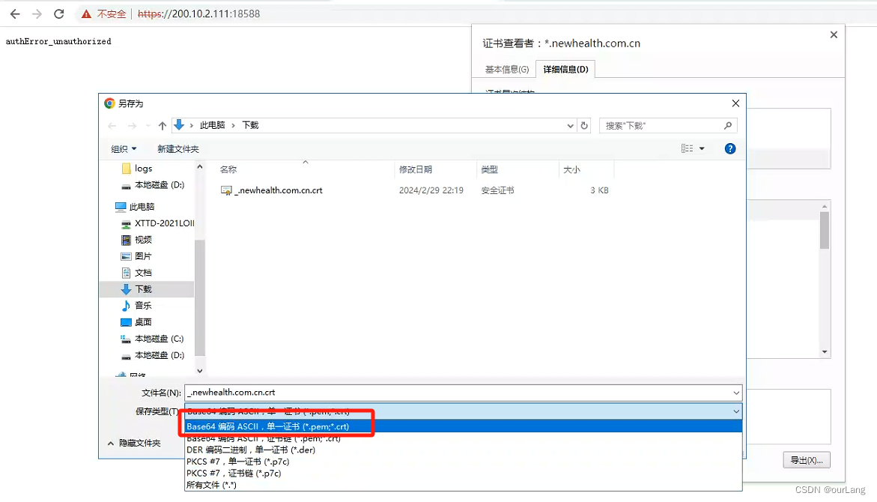The image size is (877, 502).
Task: Expand the address path history dropdown
Action: pyautogui.click(x=570, y=126)
